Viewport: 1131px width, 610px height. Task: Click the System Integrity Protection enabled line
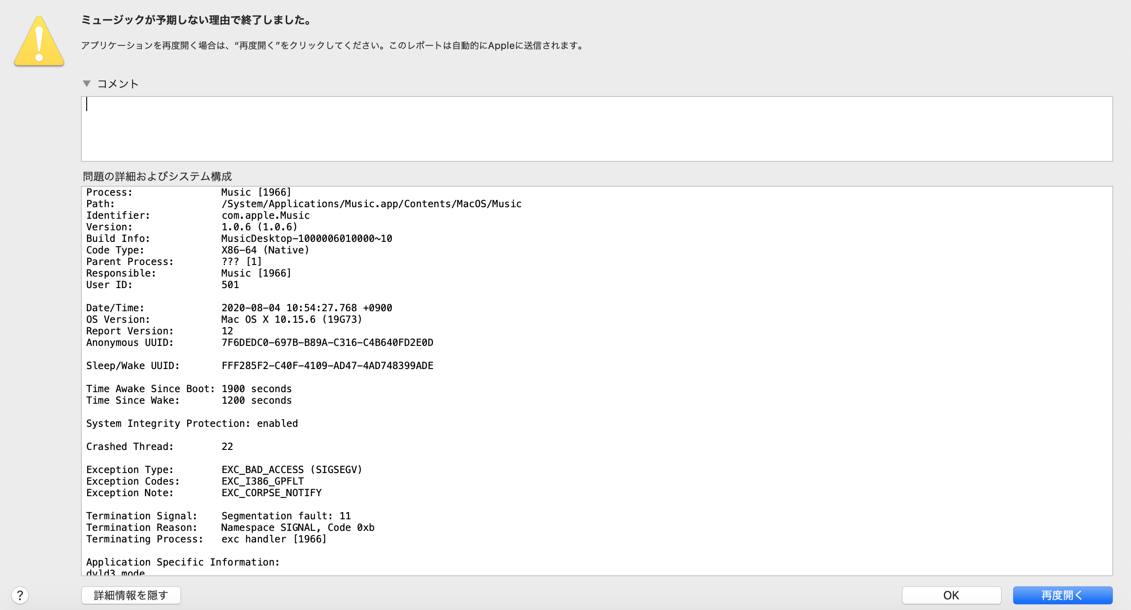click(192, 423)
